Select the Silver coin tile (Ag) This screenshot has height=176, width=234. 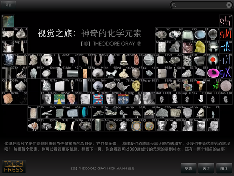[136, 72]
